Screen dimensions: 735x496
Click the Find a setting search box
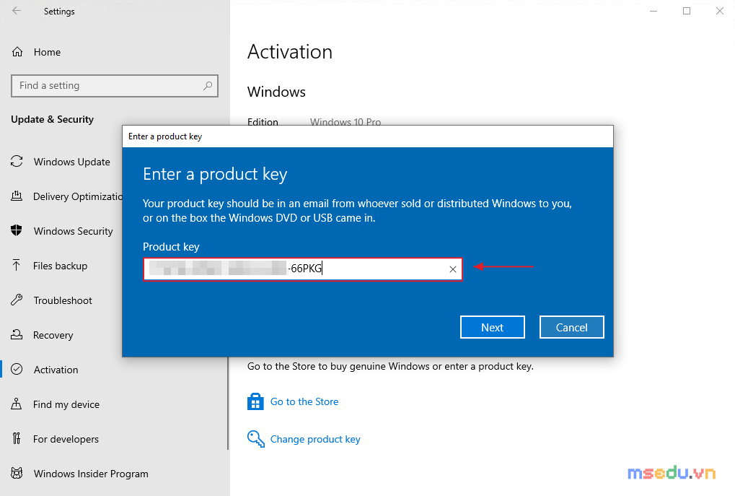pyautogui.click(x=115, y=85)
